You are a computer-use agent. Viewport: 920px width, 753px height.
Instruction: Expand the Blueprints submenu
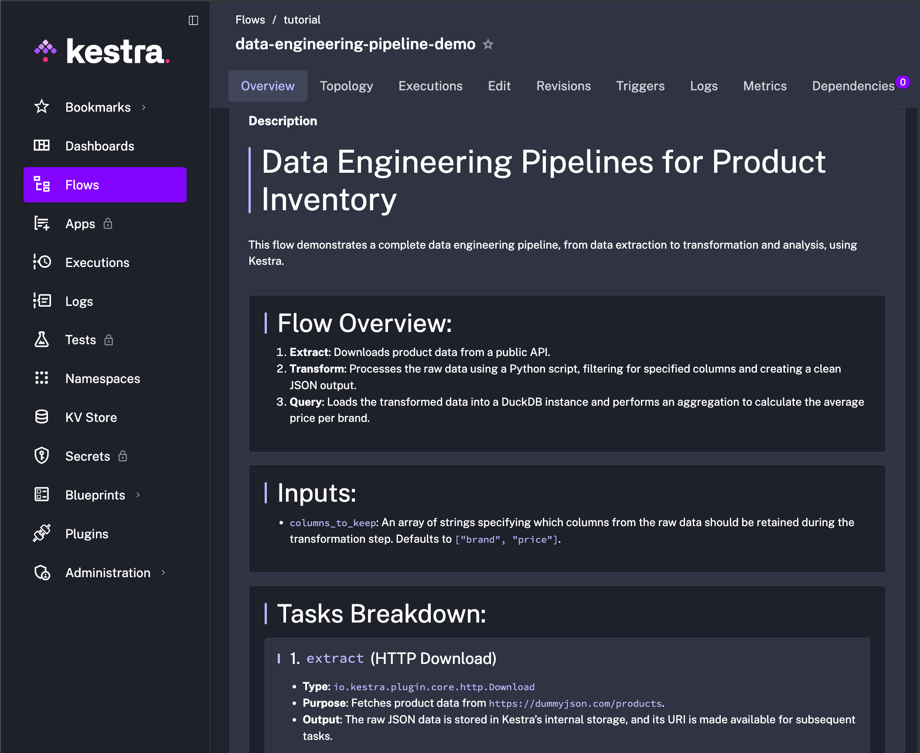[x=138, y=495]
